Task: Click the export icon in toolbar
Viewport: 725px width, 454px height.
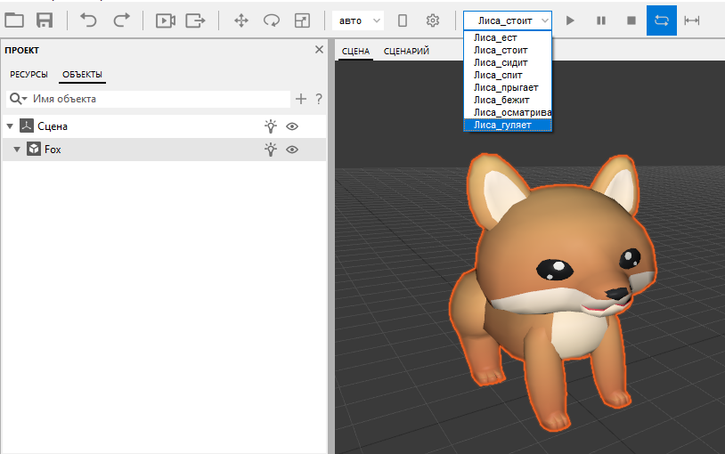Action: click(x=195, y=20)
